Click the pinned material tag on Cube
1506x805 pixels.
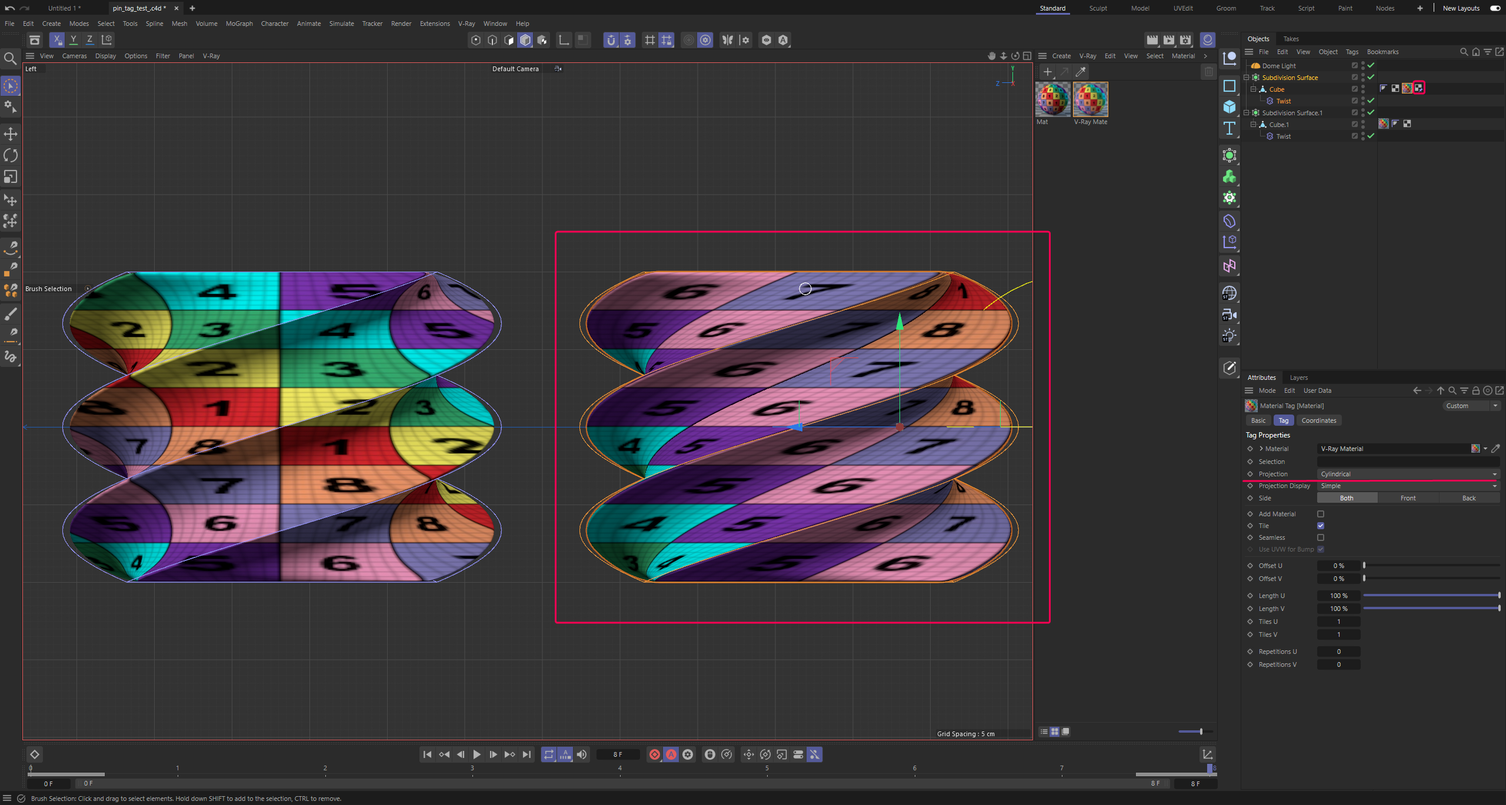click(x=1419, y=88)
